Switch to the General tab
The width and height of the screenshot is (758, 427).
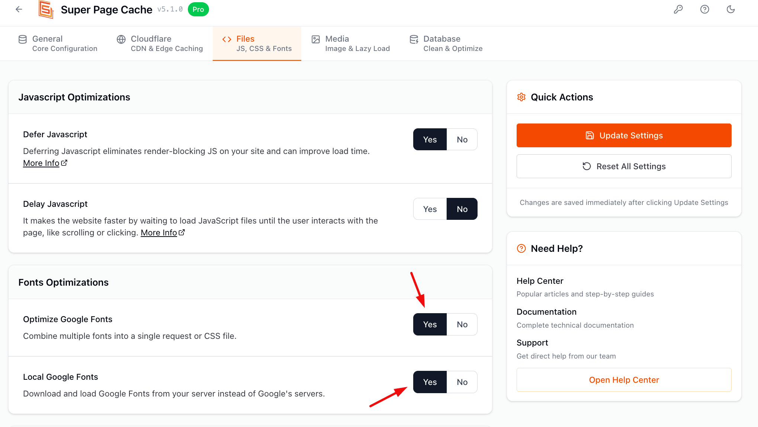(58, 44)
